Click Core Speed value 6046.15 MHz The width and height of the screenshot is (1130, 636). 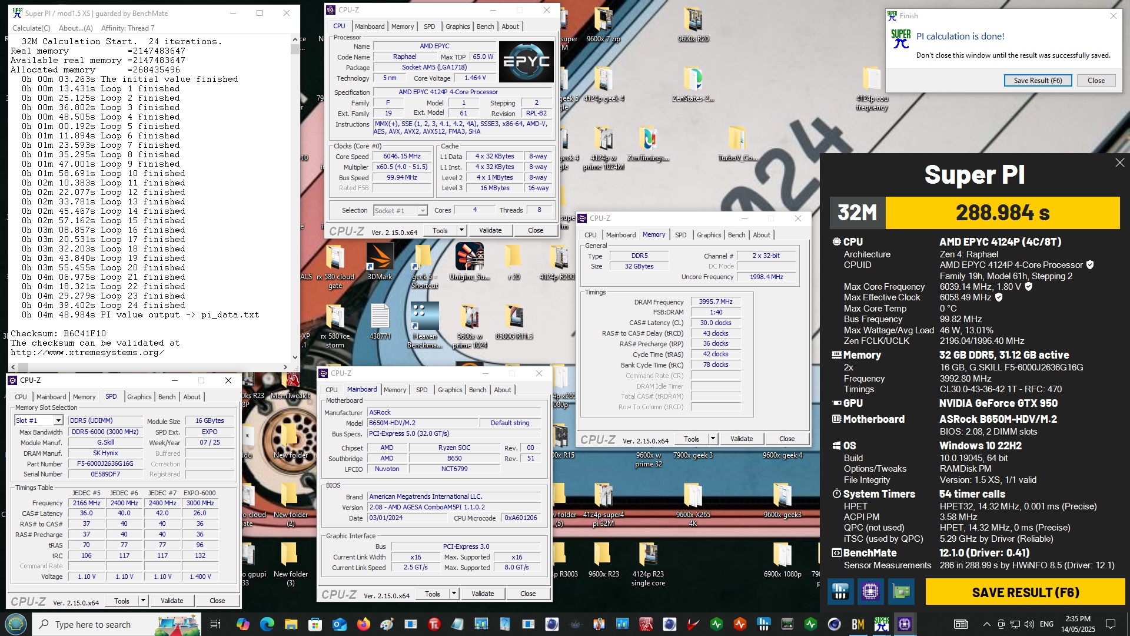click(x=402, y=157)
